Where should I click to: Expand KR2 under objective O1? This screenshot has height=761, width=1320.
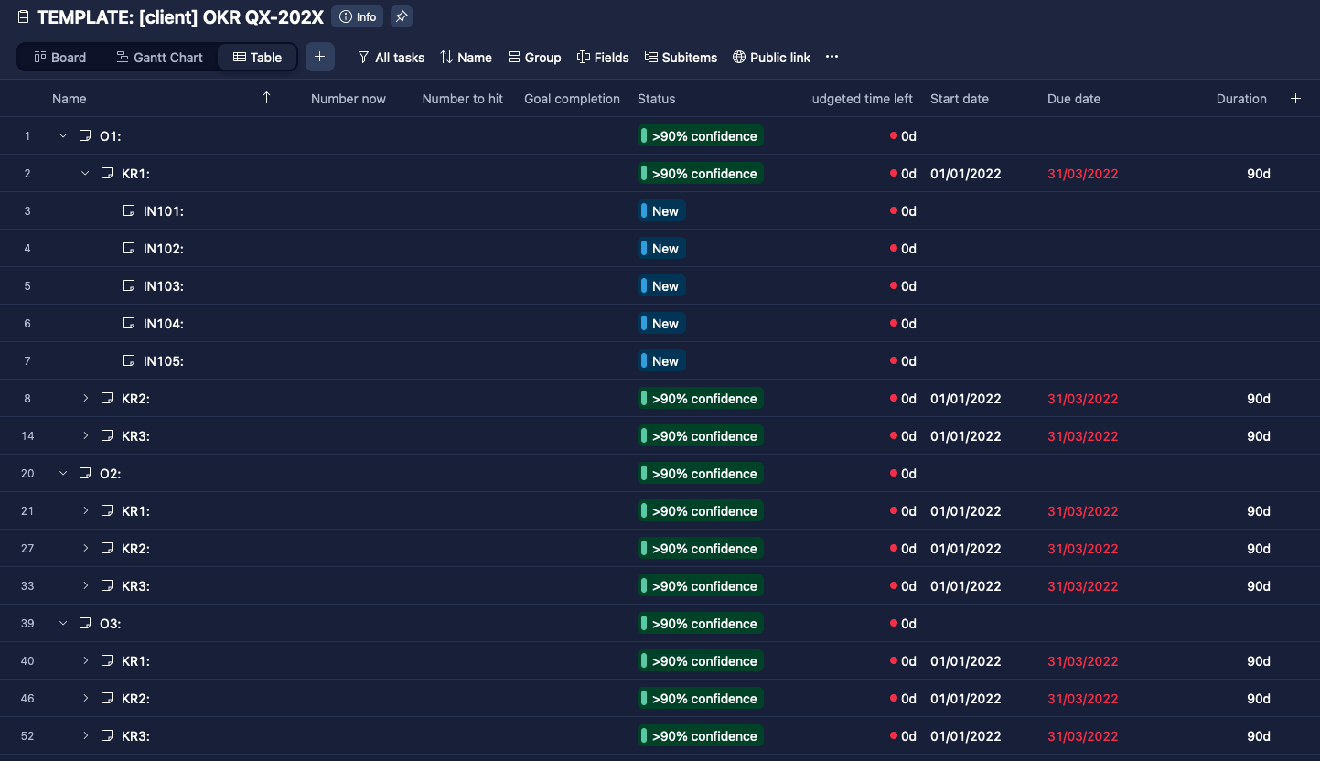click(85, 399)
